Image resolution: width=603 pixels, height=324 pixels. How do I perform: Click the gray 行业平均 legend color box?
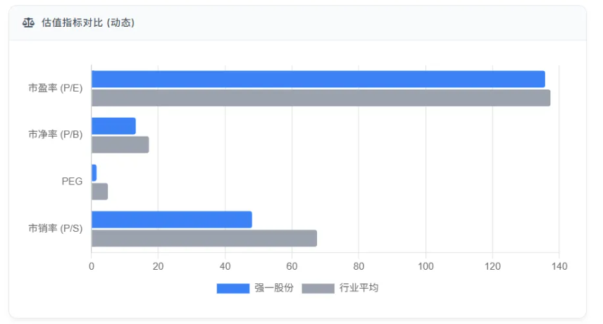coord(318,288)
